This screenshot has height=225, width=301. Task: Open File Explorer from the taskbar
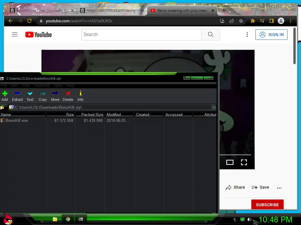[55, 219]
